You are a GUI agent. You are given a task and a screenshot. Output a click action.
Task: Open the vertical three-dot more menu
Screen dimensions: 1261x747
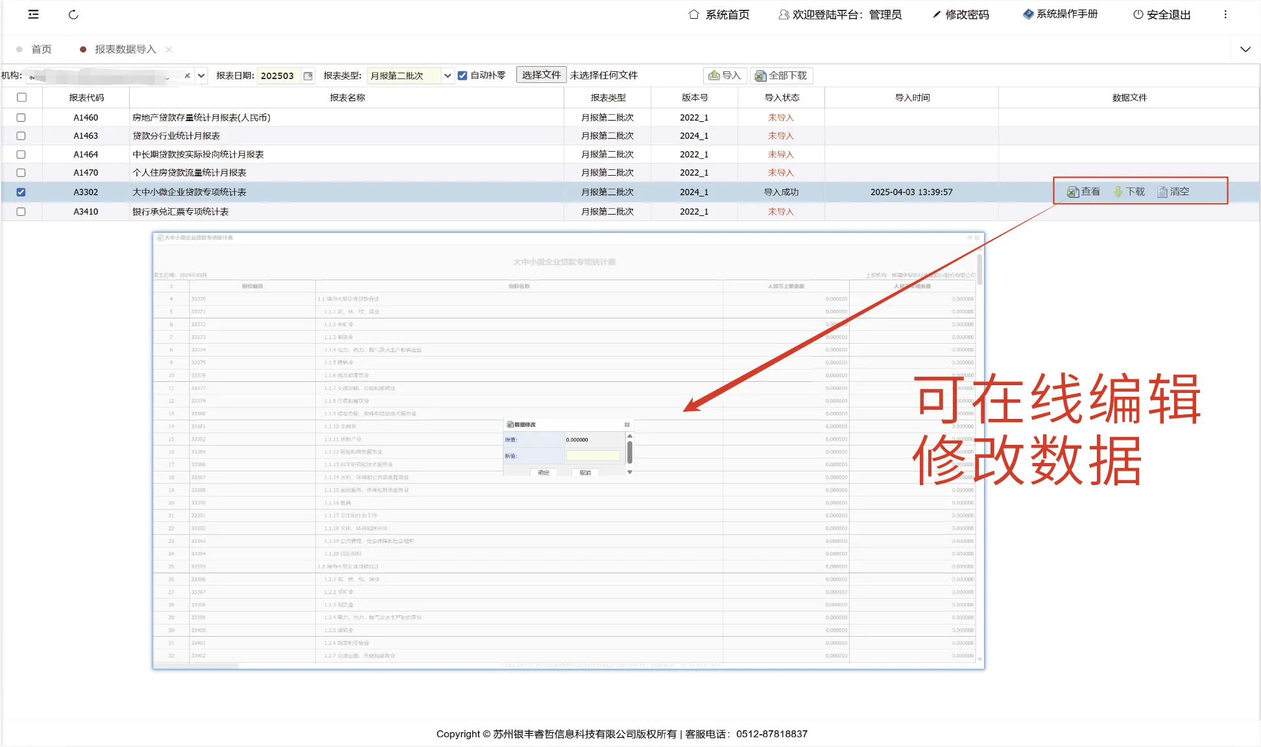(x=1225, y=14)
